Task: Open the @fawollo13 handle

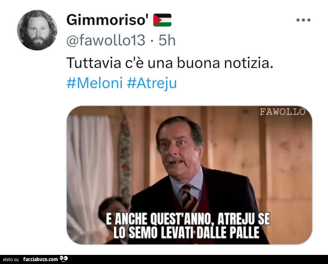Action: click(x=106, y=40)
